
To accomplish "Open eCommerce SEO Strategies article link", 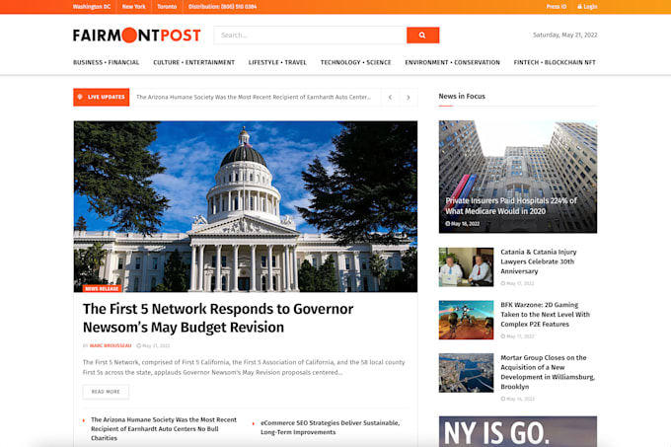I will [330, 427].
